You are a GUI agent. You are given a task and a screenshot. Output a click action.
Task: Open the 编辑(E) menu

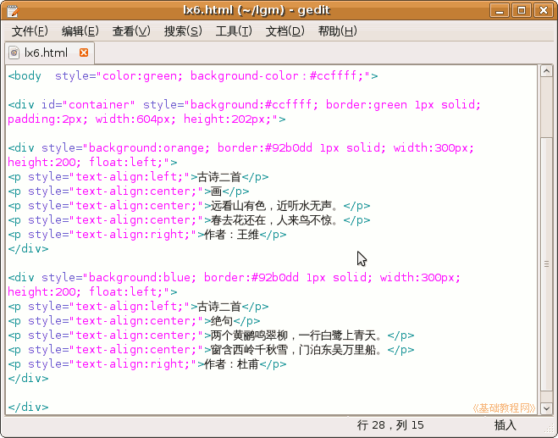(x=80, y=31)
